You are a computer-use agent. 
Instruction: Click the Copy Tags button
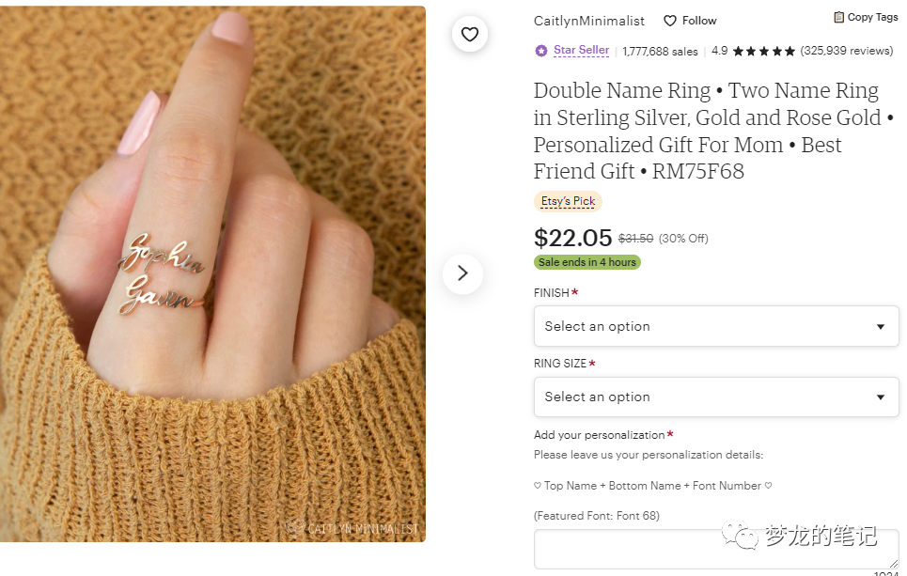click(866, 17)
